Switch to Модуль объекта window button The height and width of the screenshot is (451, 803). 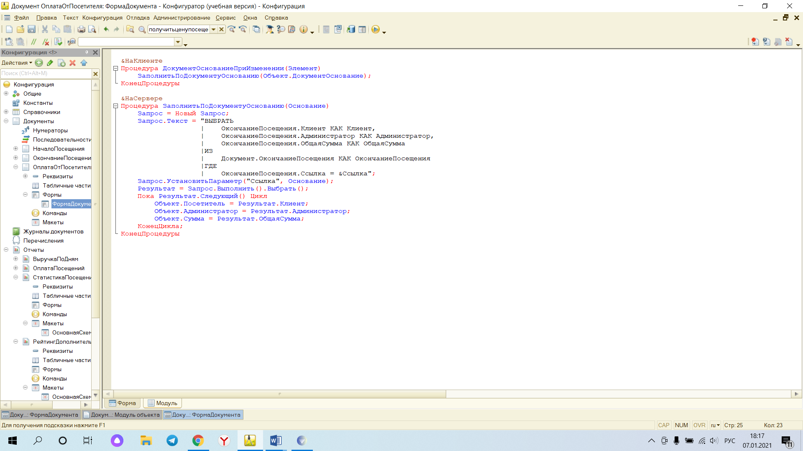(122, 415)
